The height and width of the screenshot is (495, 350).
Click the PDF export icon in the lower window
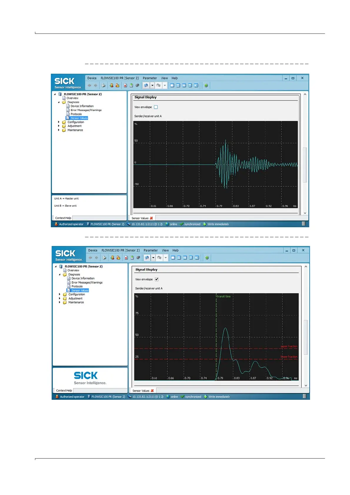pyautogui.click(x=126, y=258)
